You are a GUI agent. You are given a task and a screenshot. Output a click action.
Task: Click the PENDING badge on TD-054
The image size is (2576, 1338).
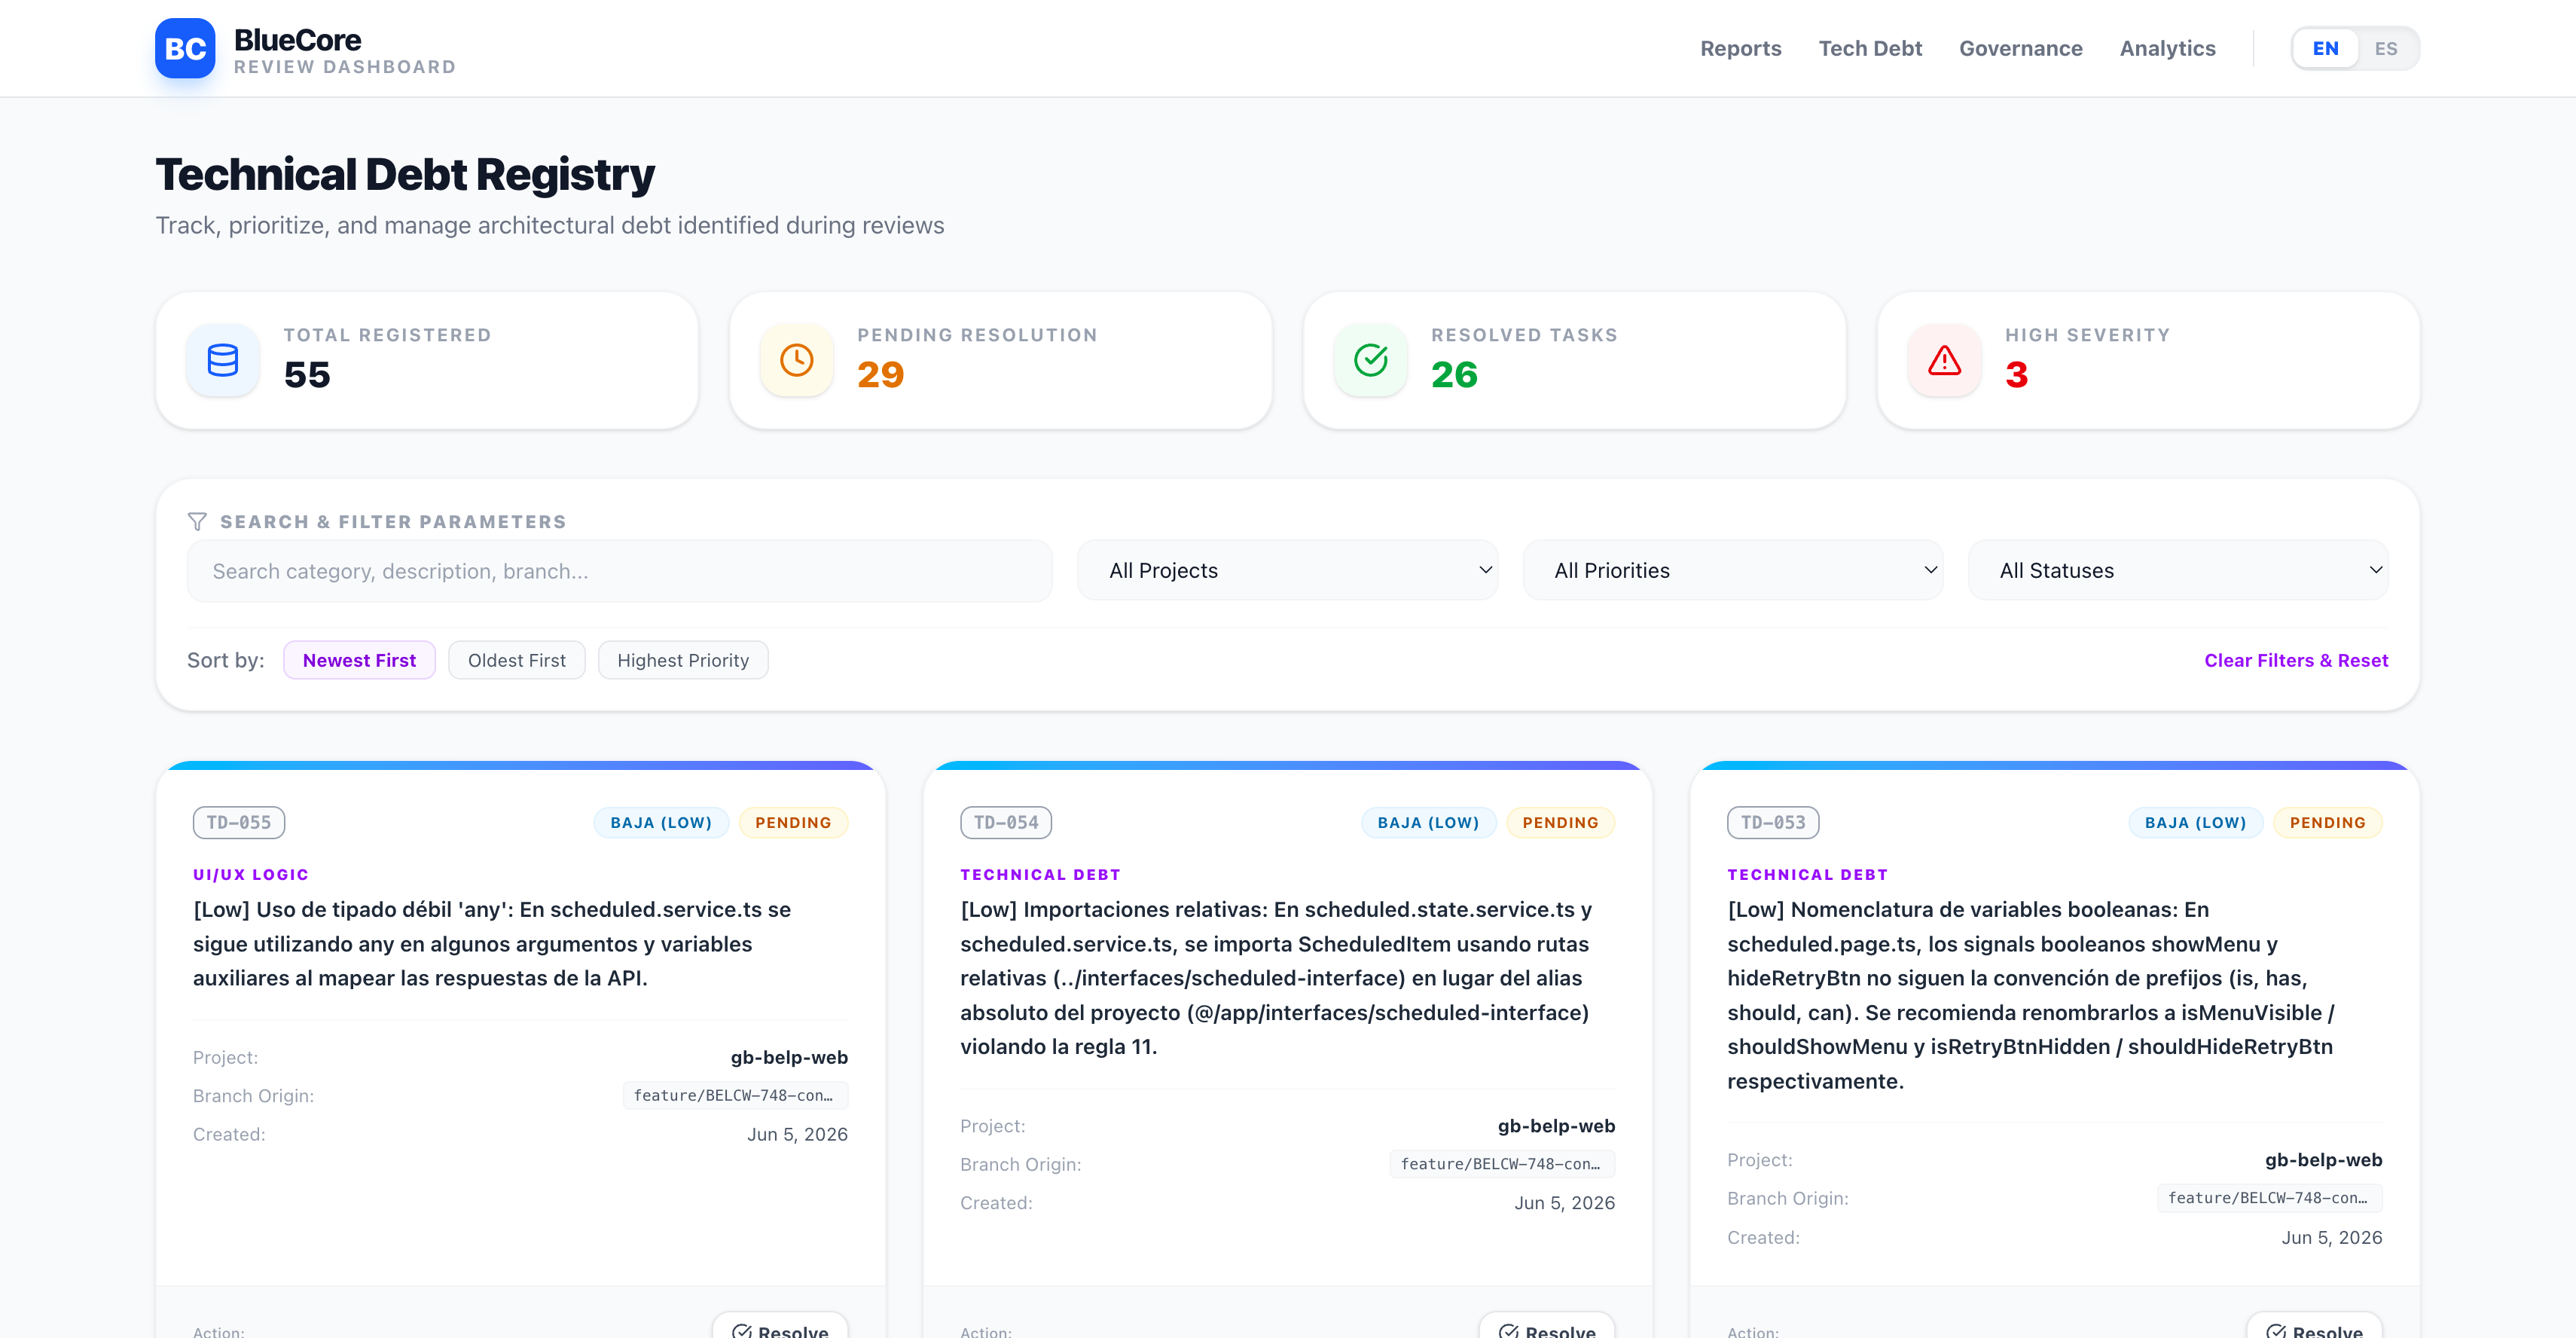tap(1560, 822)
